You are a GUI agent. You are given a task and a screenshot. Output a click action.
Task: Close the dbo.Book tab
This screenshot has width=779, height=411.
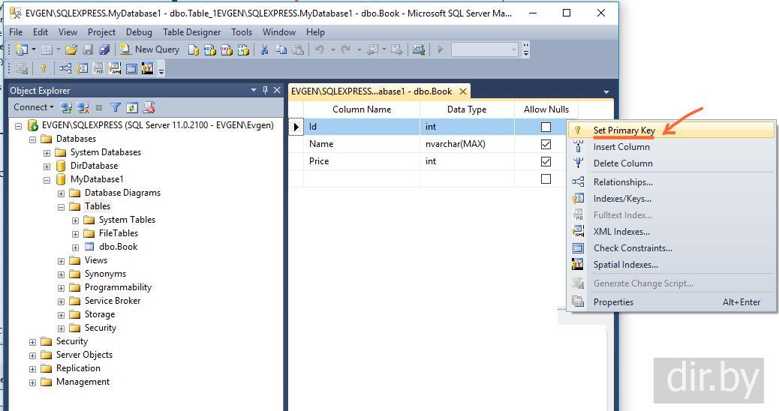point(462,91)
